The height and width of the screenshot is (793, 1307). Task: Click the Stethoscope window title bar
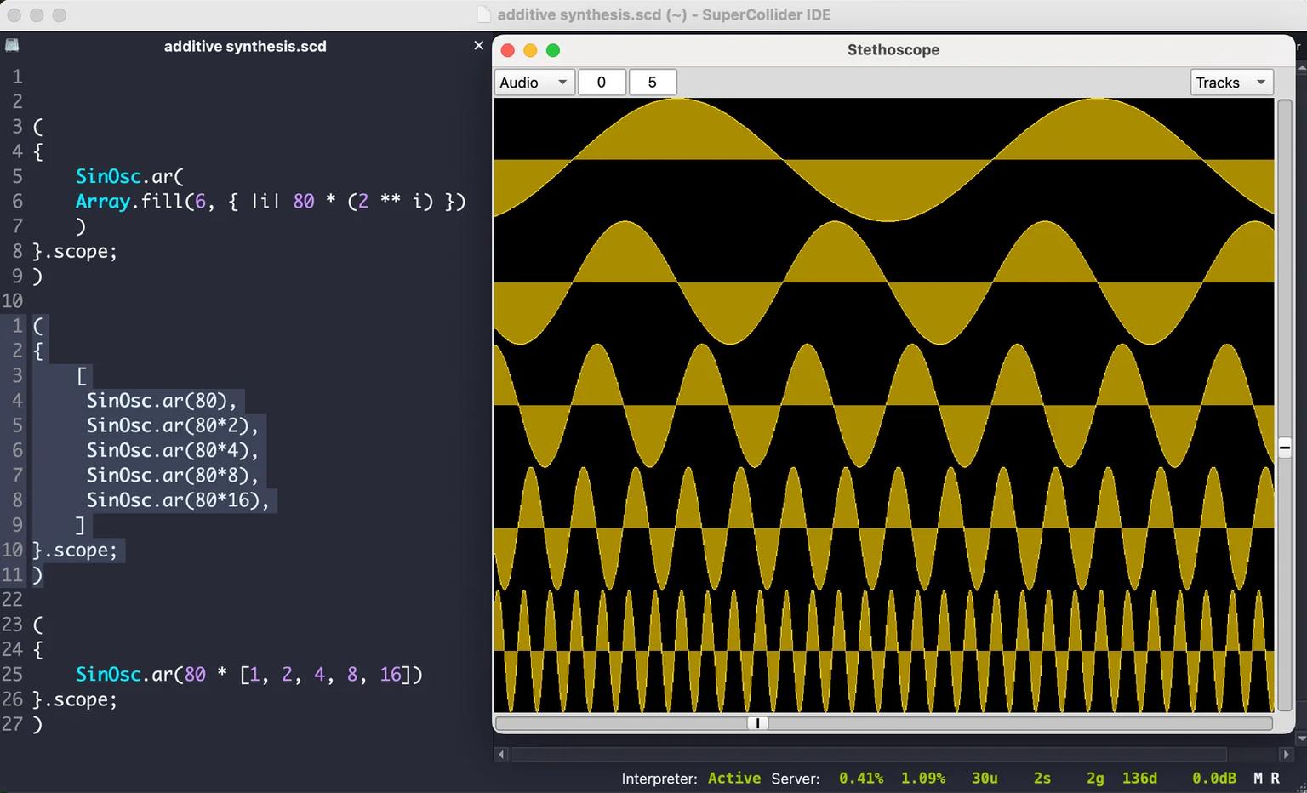[x=893, y=50]
